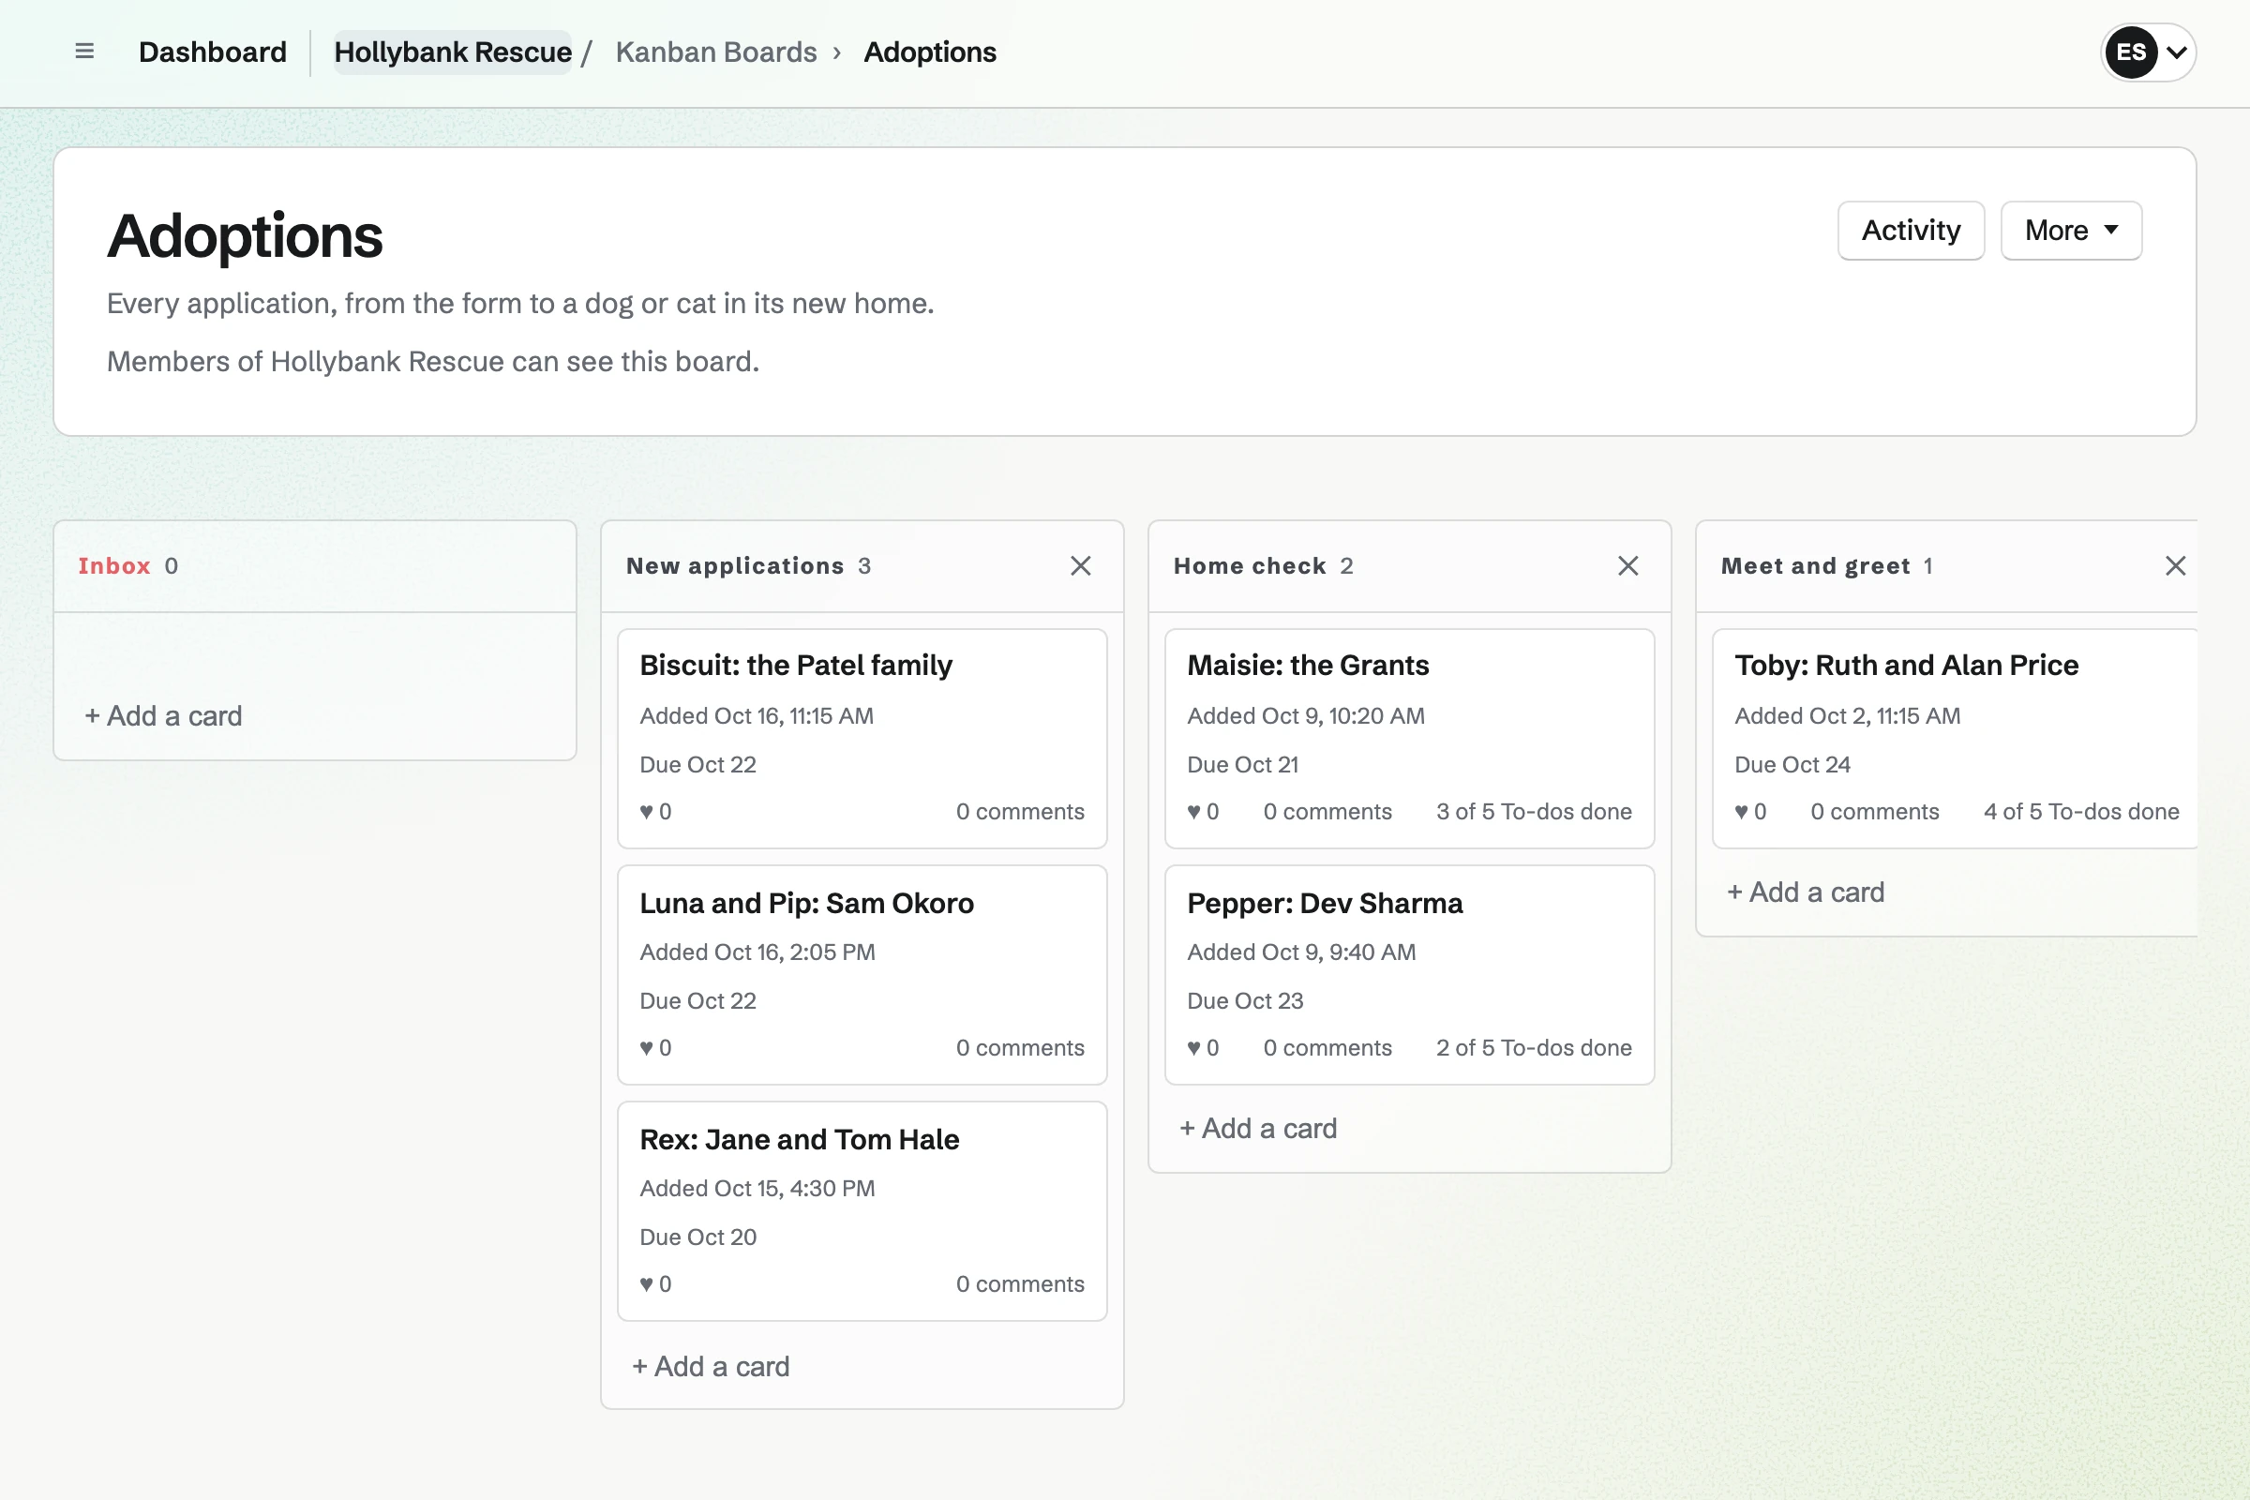Open the Hollybank Rescue project switcher

click(x=453, y=52)
